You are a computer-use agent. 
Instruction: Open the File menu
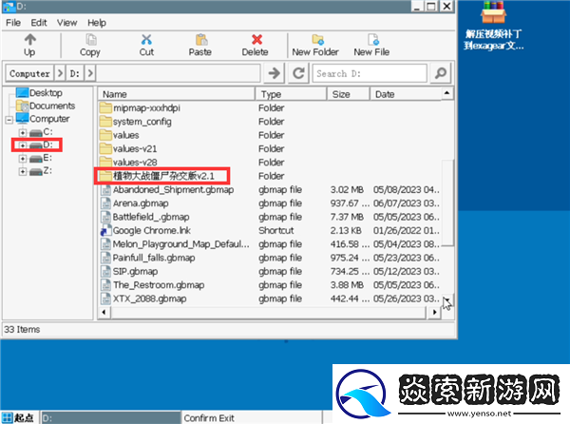[x=13, y=21]
